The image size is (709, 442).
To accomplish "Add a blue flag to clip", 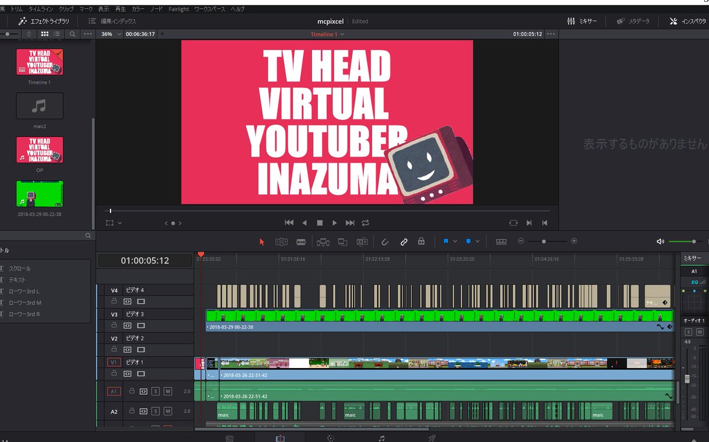I will [446, 242].
